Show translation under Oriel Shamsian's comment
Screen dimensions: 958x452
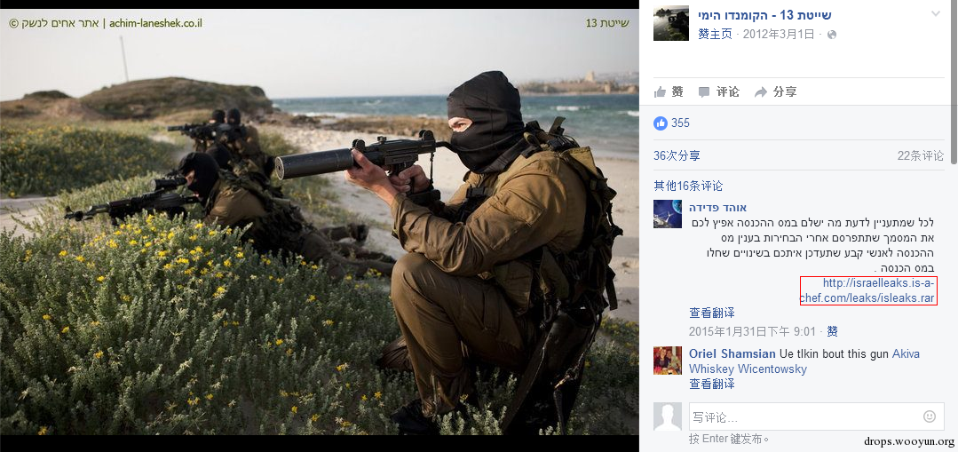712,384
